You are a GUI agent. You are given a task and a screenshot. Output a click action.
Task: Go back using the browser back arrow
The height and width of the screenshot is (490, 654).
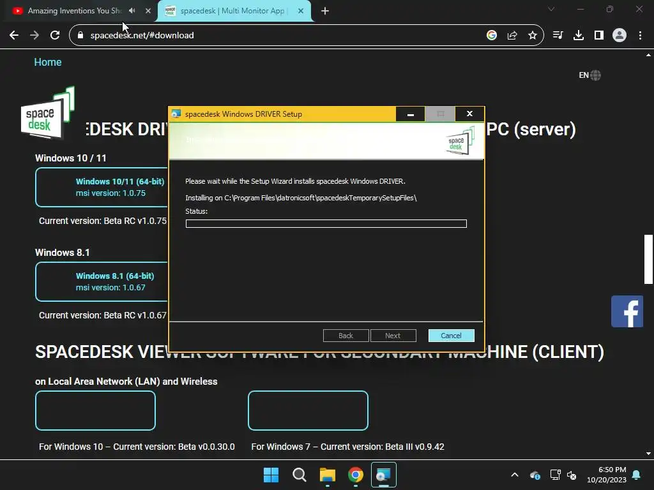coord(14,36)
